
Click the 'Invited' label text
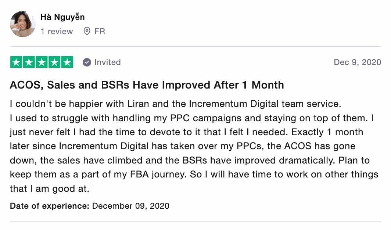tap(107, 62)
